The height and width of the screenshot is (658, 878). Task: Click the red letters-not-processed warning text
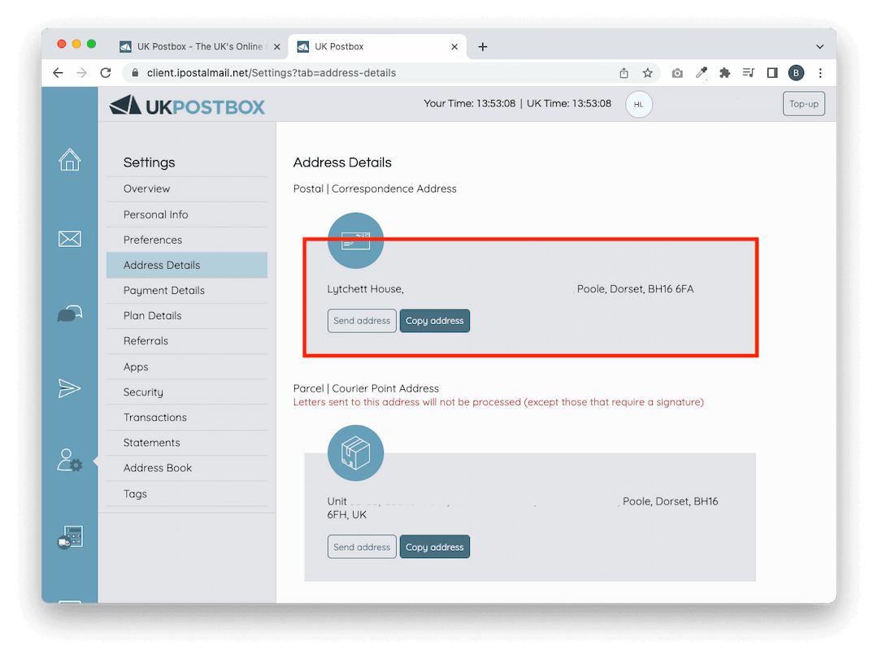click(x=498, y=402)
